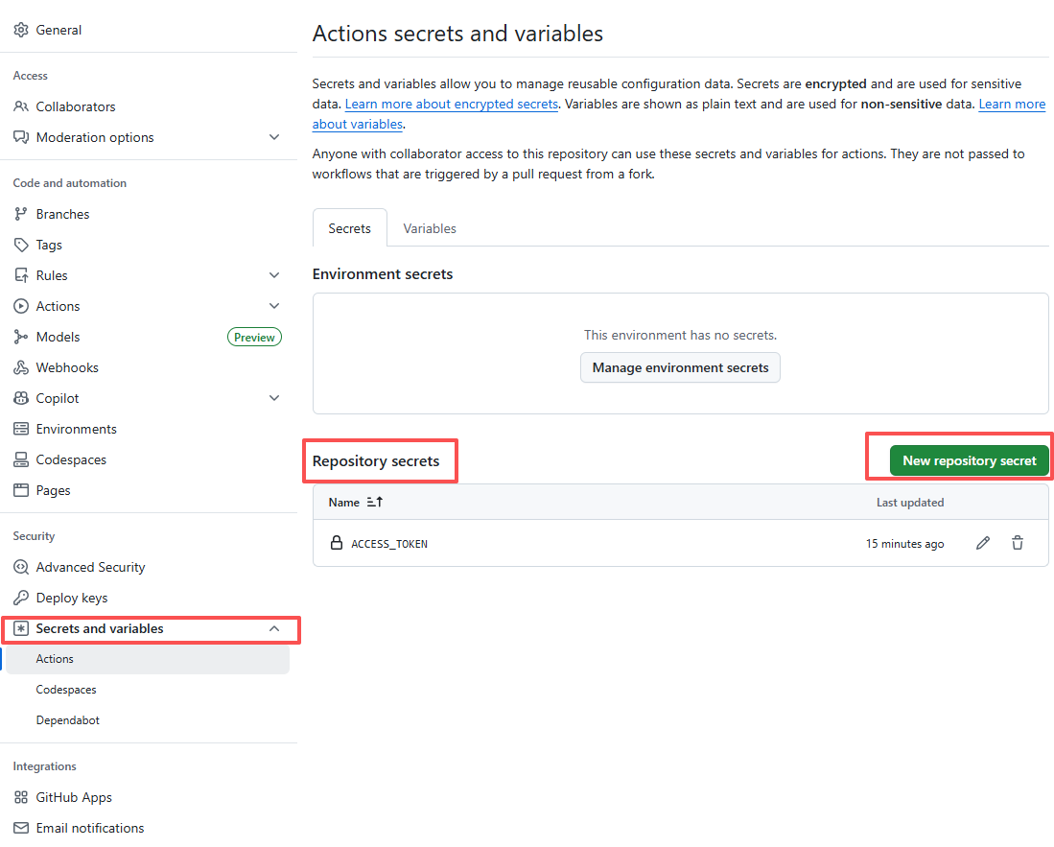Image resolution: width=1054 pixels, height=847 pixels.
Task: Click the lock icon beside ACCESS_TOKEN
Action: pyautogui.click(x=337, y=542)
